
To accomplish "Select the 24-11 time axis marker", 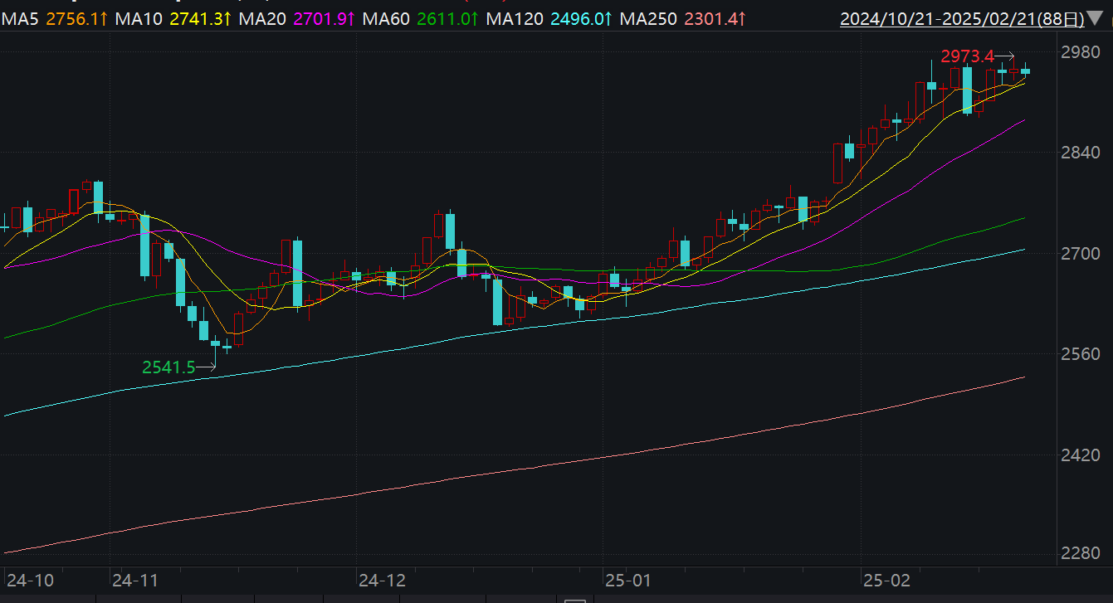I will coord(134,580).
